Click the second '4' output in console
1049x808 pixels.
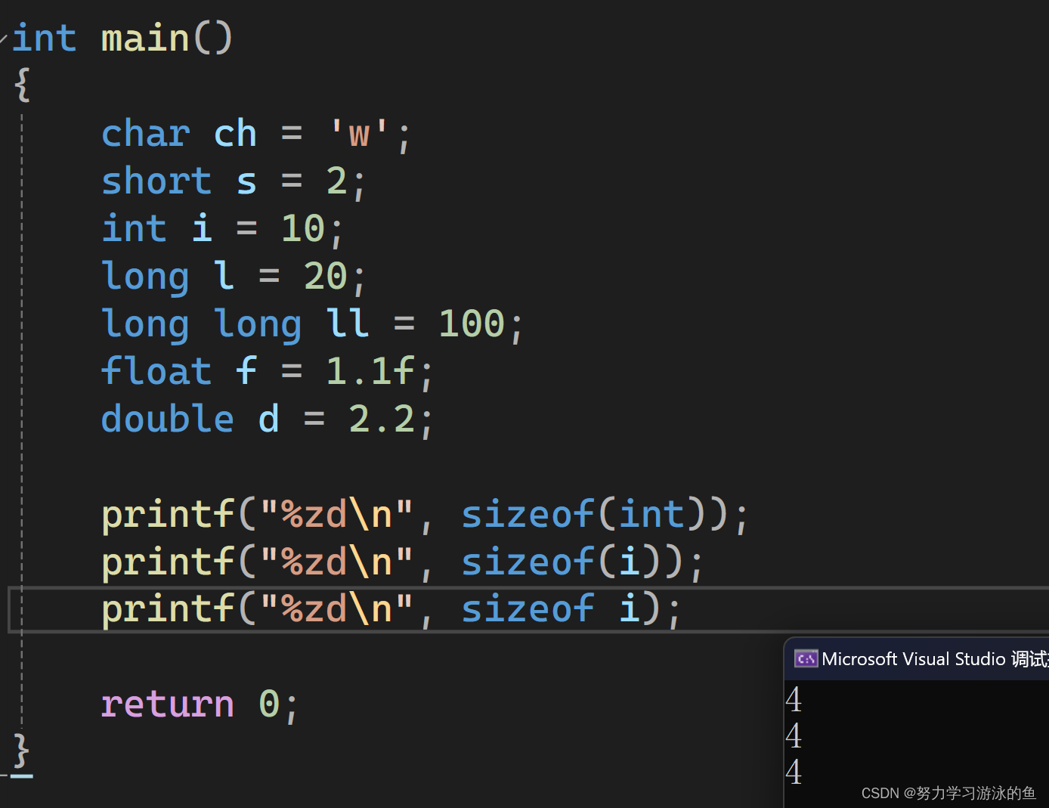794,736
